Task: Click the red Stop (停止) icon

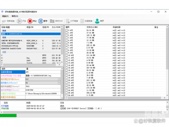Action: pyautogui.click(x=30, y=21)
